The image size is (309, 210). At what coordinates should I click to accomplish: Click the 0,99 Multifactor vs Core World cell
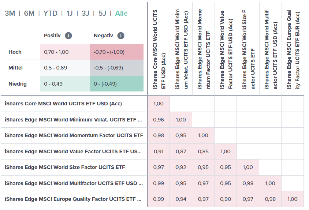click(x=159, y=183)
